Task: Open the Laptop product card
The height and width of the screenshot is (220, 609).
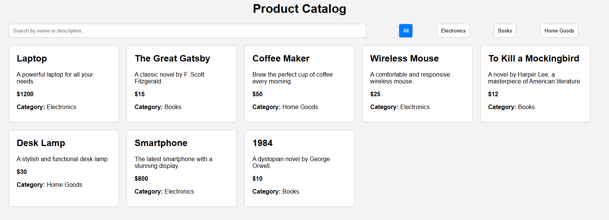Action: pos(64,84)
